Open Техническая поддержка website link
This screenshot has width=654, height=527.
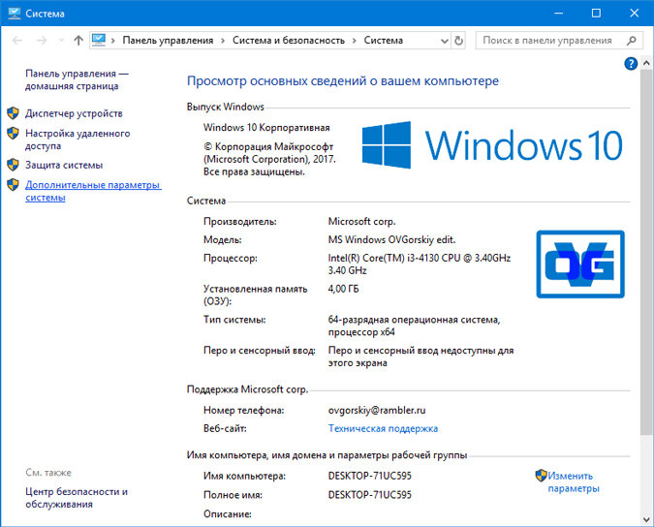click(x=383, y=428)
